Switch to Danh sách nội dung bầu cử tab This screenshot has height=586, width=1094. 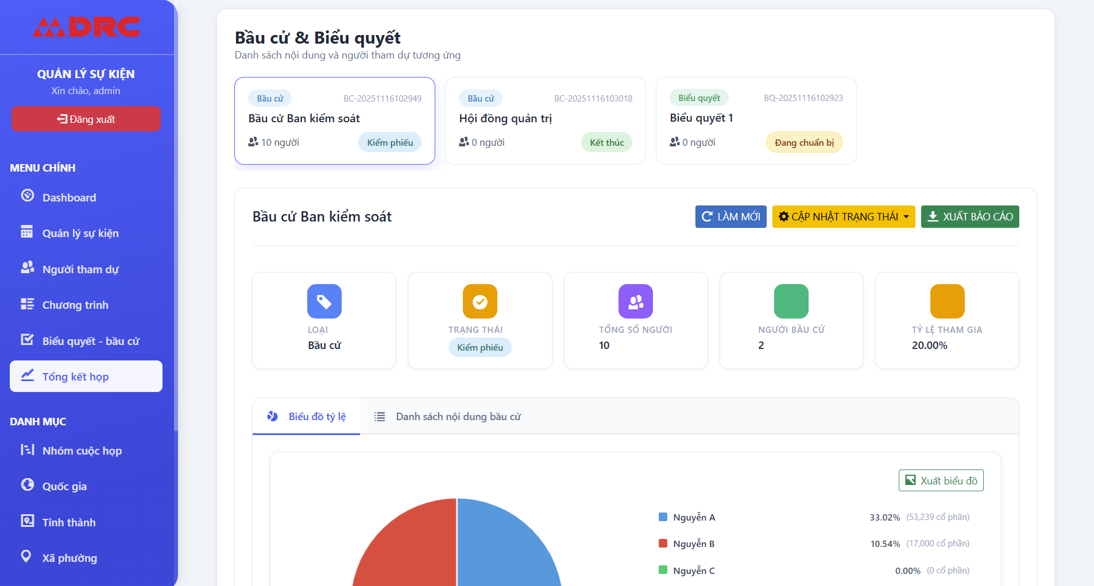447,417
